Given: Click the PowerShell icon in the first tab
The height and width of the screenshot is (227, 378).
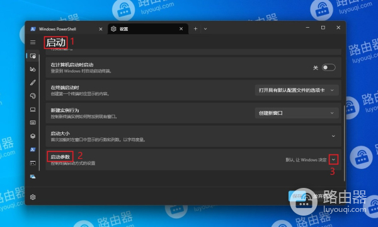Looking at the screenshot, I should pos(33,29).
